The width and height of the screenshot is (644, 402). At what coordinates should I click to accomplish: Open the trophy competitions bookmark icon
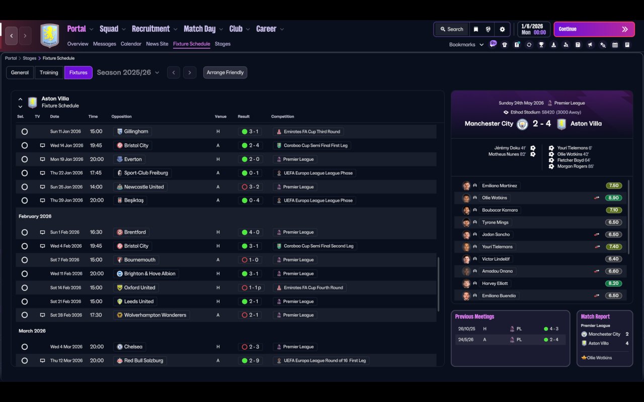(x=541, y=45)
